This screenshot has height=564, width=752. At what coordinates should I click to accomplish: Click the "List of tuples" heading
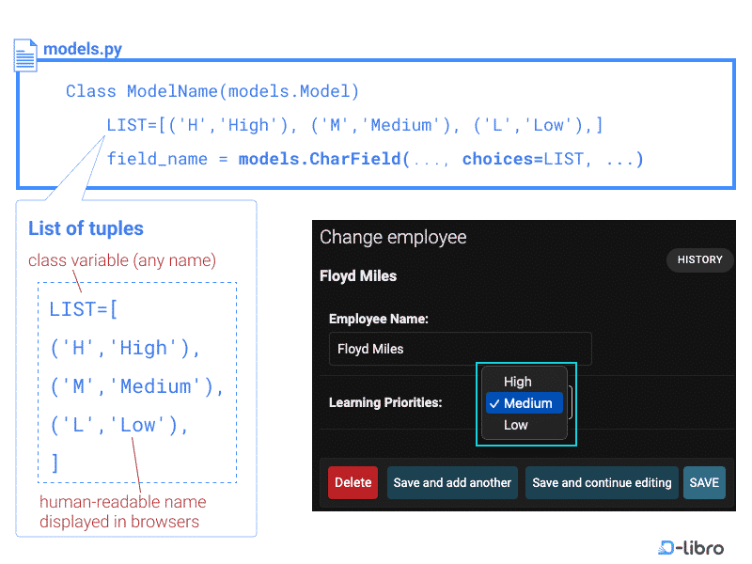[86, 228]
